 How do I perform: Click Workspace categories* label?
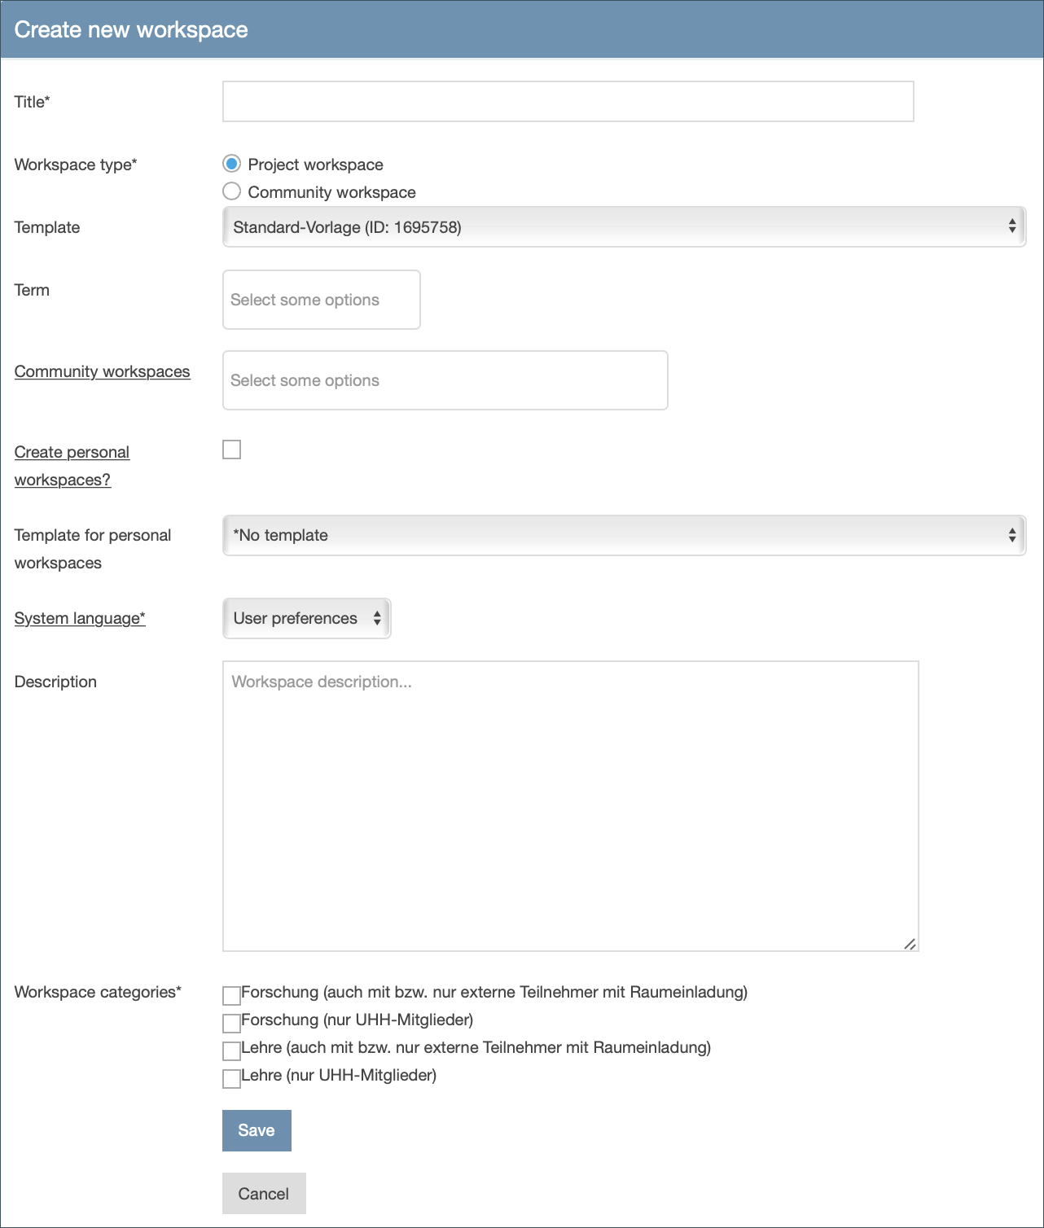point(98,992)
